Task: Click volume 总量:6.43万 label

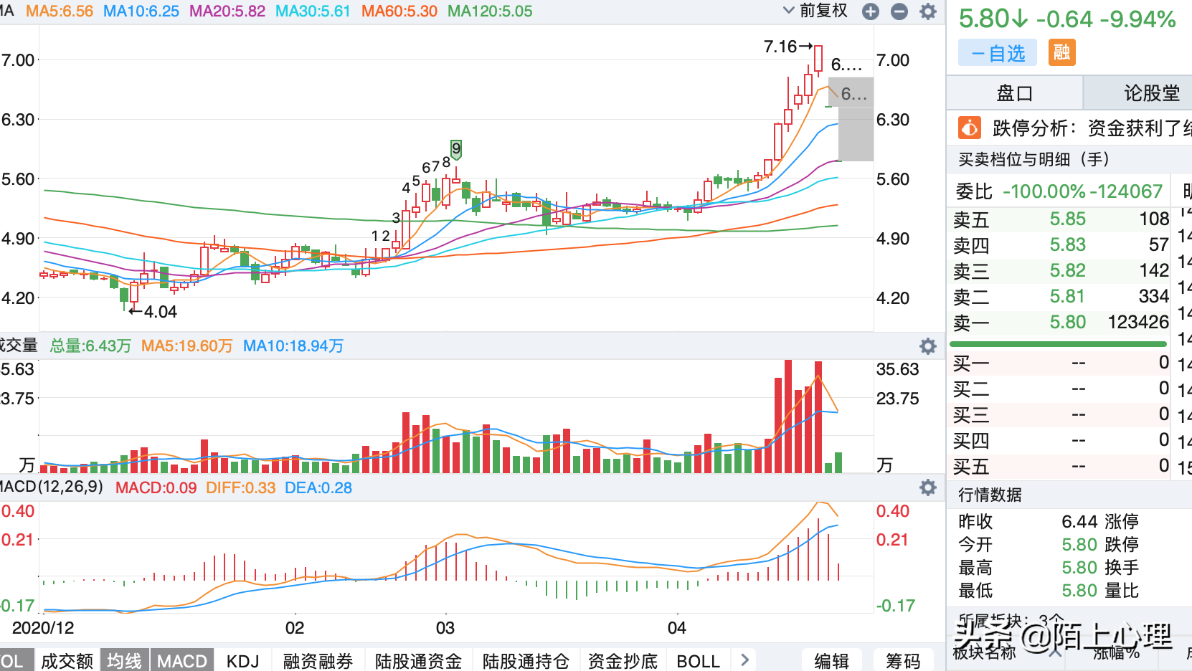Action: point(90,346)
